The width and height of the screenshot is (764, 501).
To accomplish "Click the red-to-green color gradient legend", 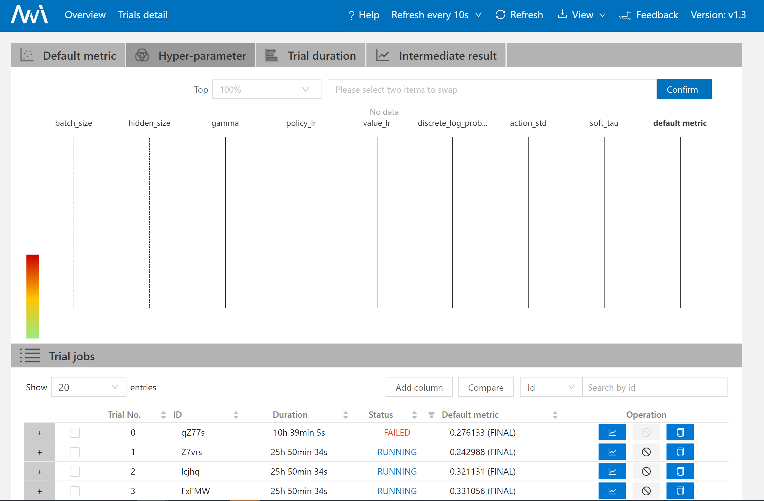I will click(x=32, y=296).
